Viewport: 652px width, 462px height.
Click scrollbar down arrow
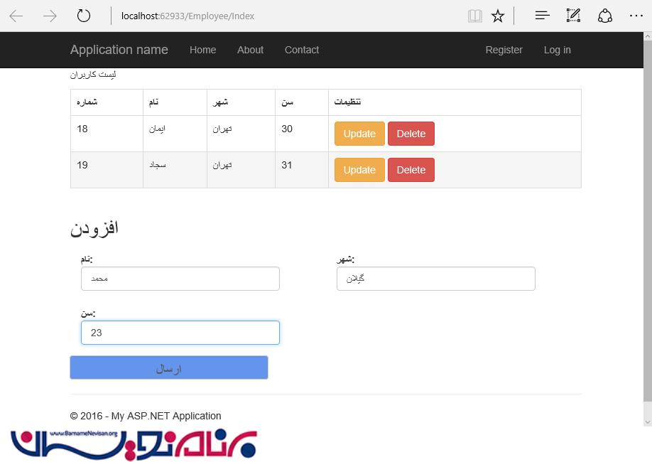coord(648,422)
